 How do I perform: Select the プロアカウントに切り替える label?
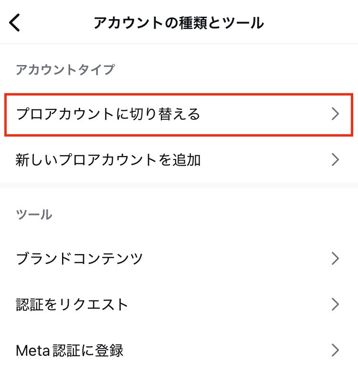click(108, 114)
